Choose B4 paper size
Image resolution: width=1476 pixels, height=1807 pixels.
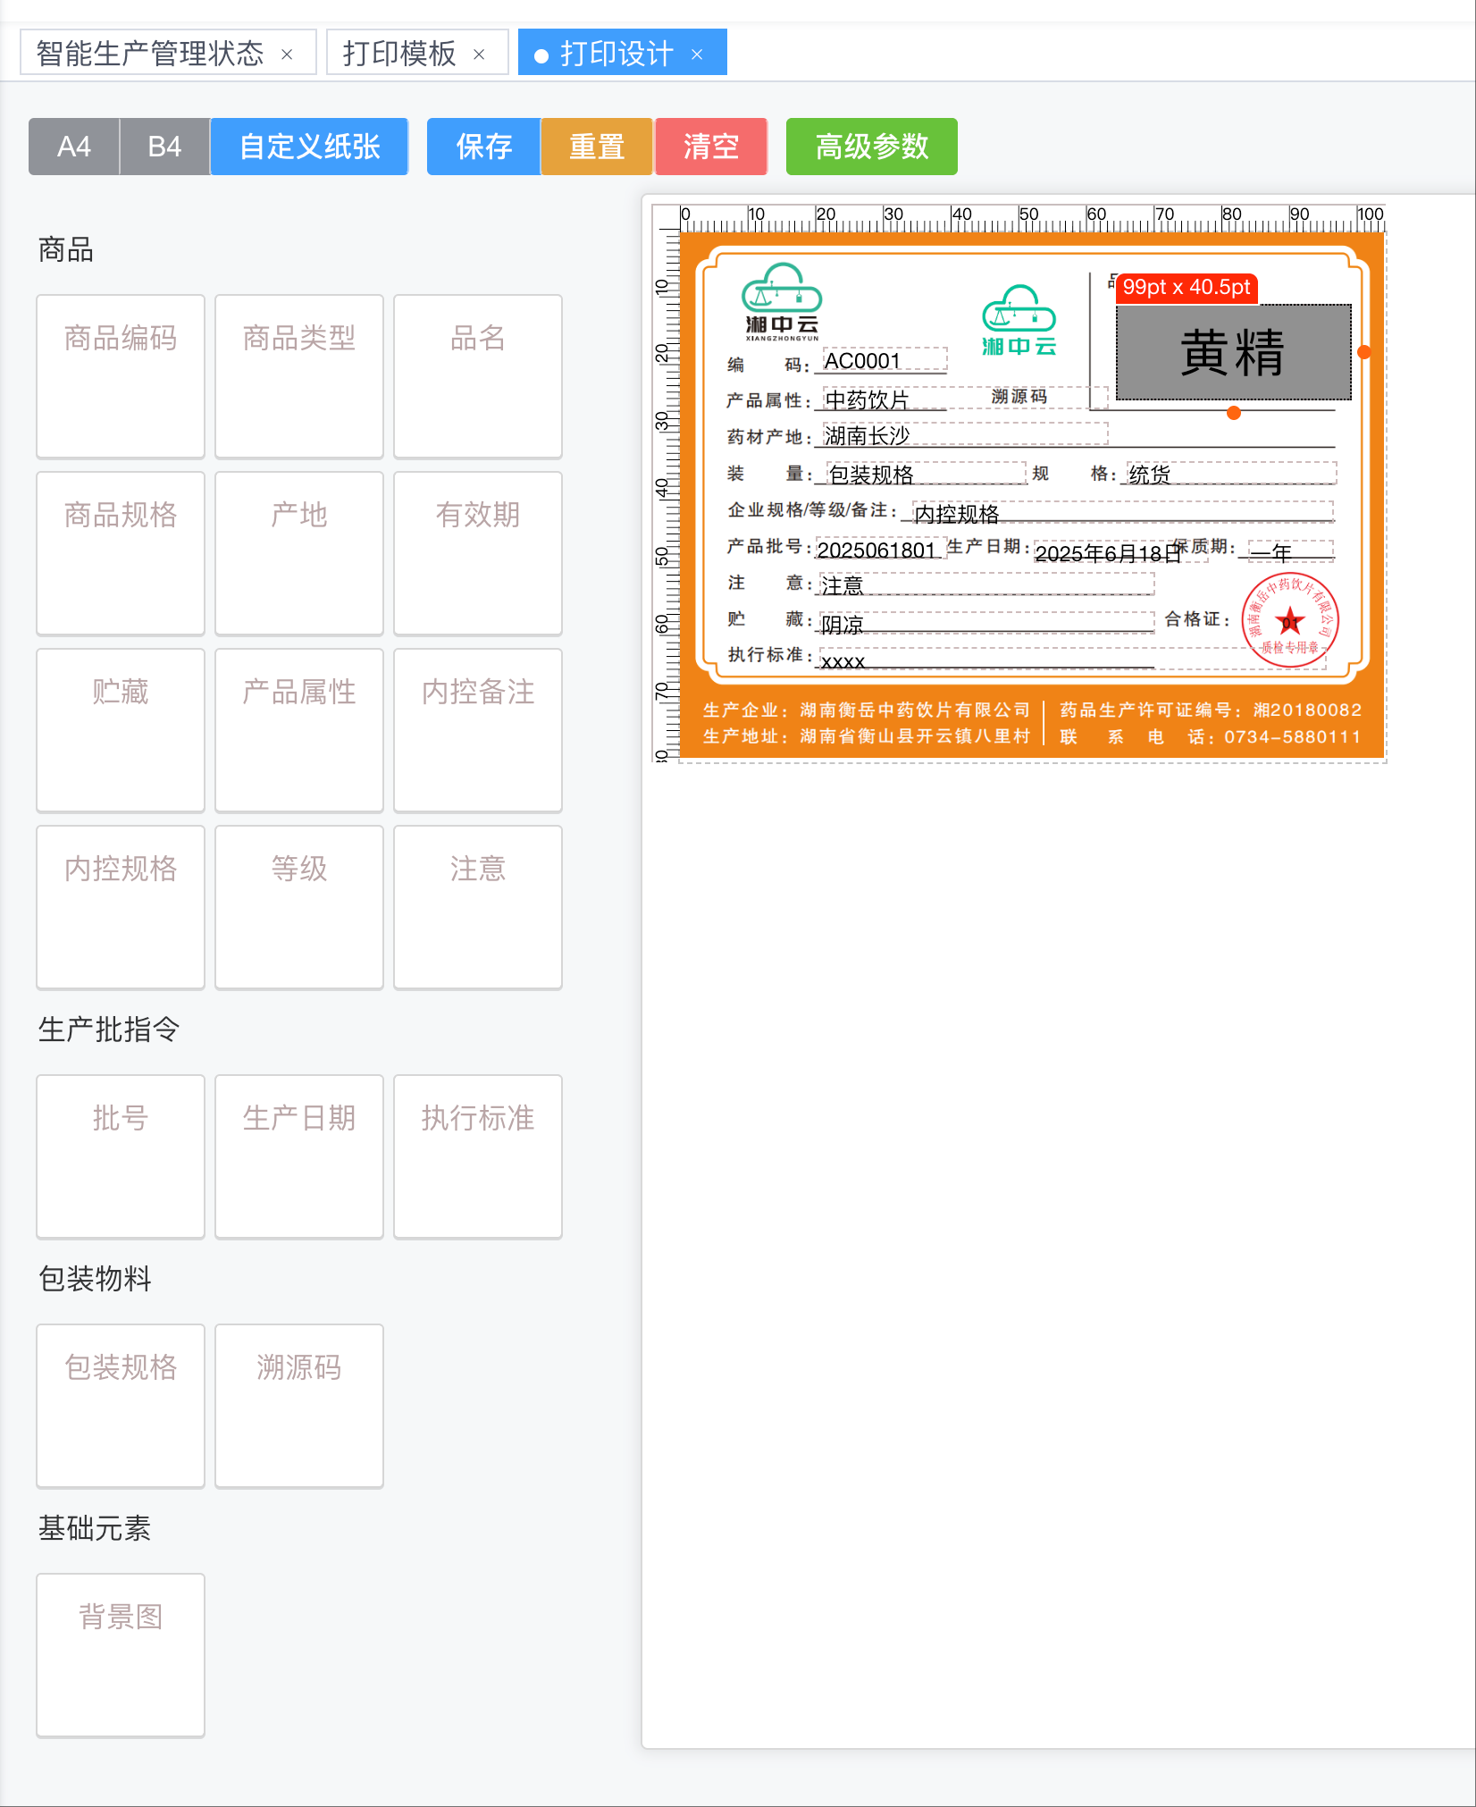click(x=164, y=147)
